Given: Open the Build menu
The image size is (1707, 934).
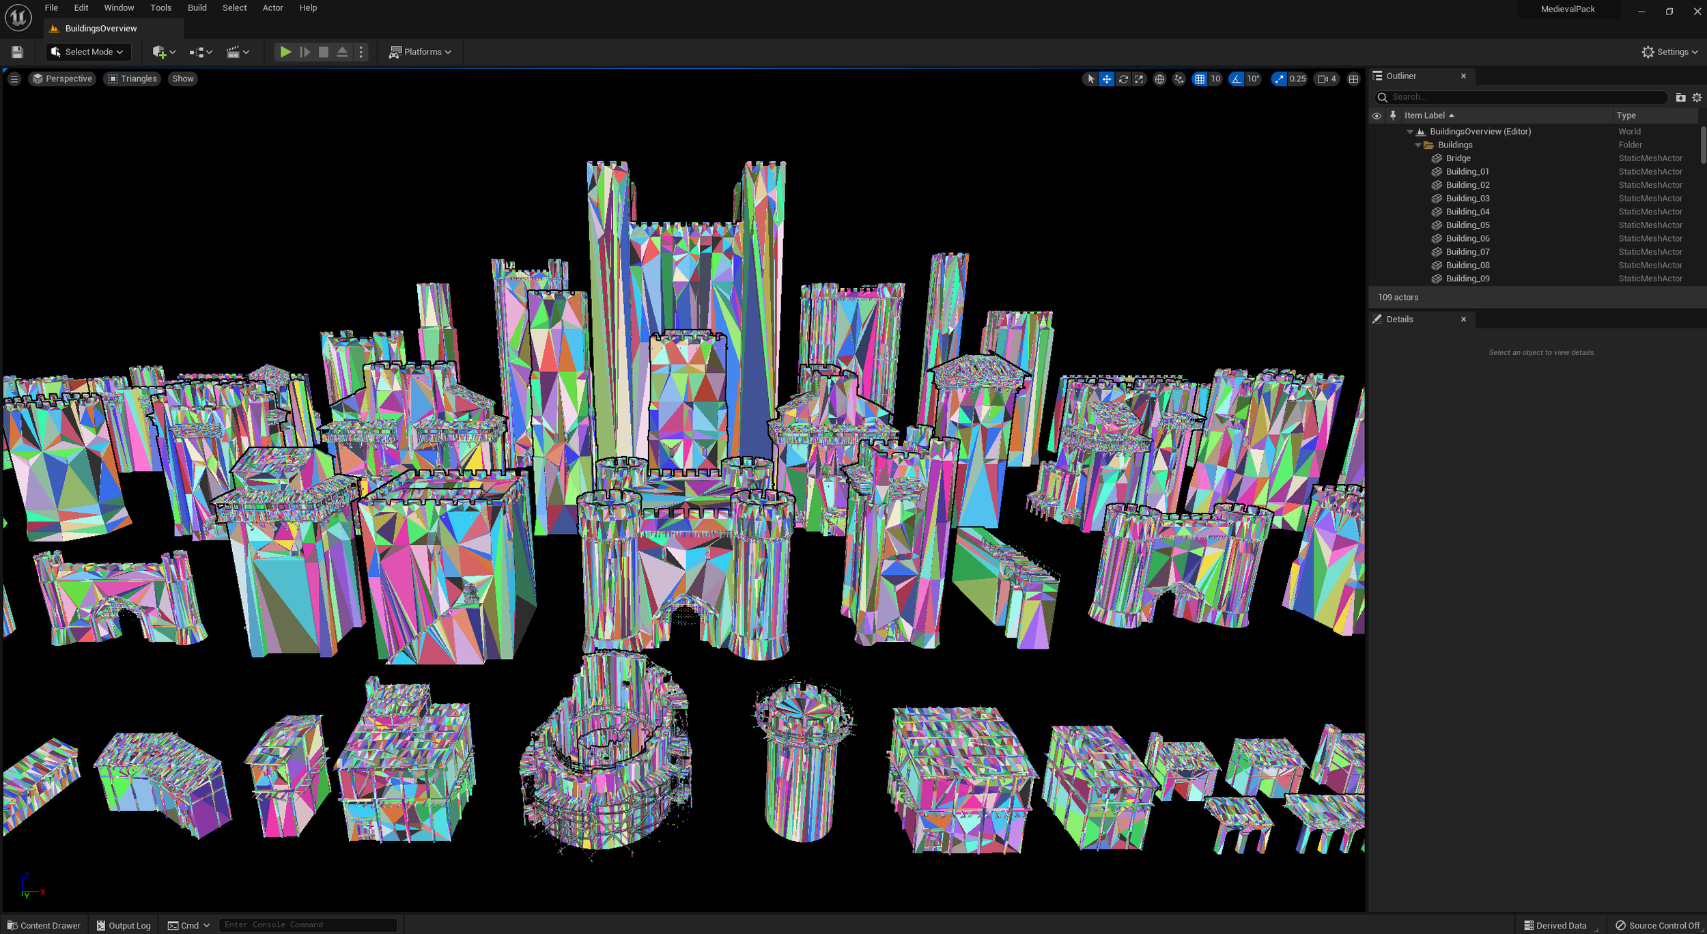Looking at the screenshot, I should click(197, 8).
